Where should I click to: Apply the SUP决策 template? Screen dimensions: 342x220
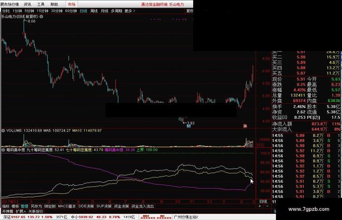pyautogui.click(x=104, y=206)
